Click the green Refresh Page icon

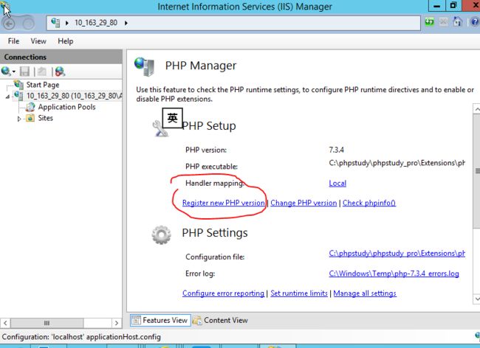[x=430, y=21]
